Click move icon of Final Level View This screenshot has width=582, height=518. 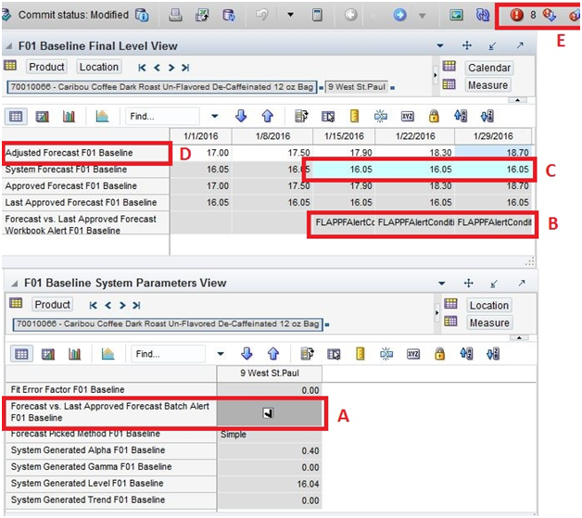467,45
